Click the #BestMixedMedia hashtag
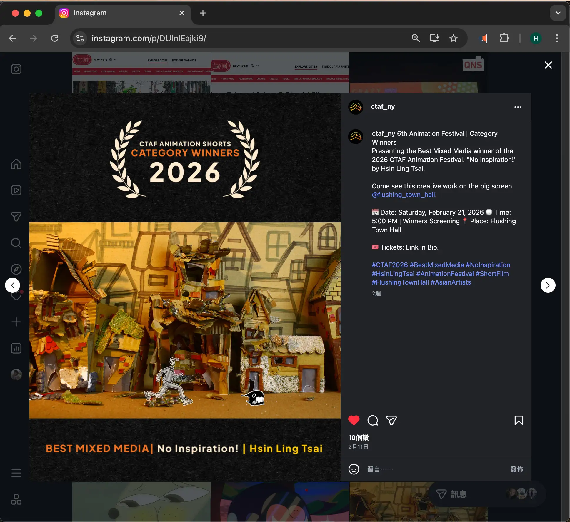 (x=436, y=265)
